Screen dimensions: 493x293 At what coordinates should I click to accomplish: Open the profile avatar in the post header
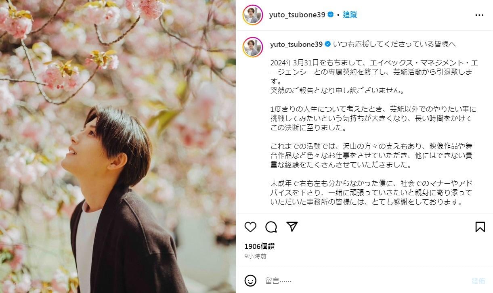click(x=253, y=15)
